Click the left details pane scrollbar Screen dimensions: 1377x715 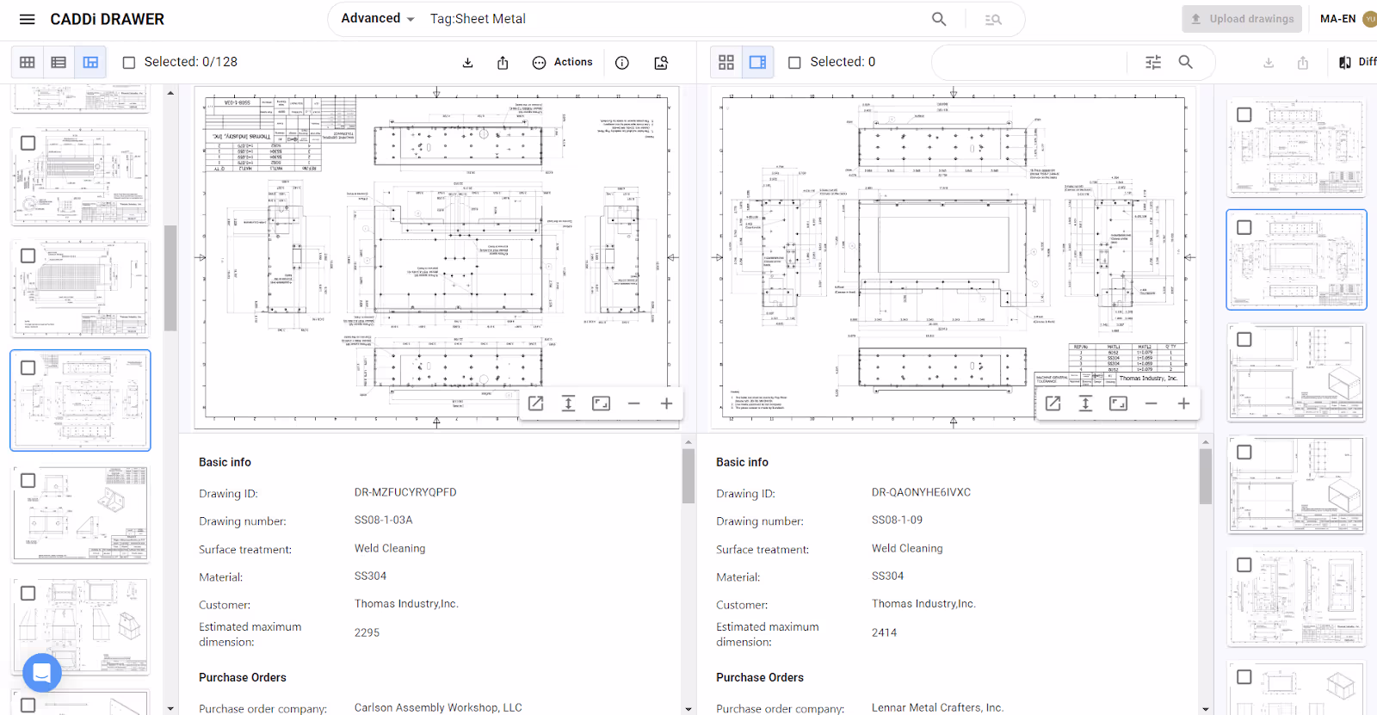[688, 476]
